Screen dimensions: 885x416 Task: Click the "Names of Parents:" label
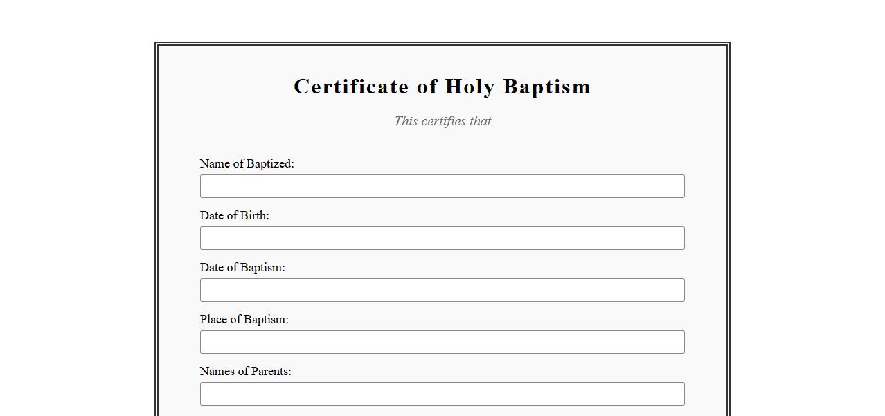point(245,371)
